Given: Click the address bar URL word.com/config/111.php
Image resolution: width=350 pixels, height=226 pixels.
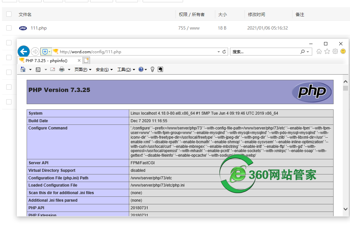Looking at the screenshot, I should click(x=90, y=52).
